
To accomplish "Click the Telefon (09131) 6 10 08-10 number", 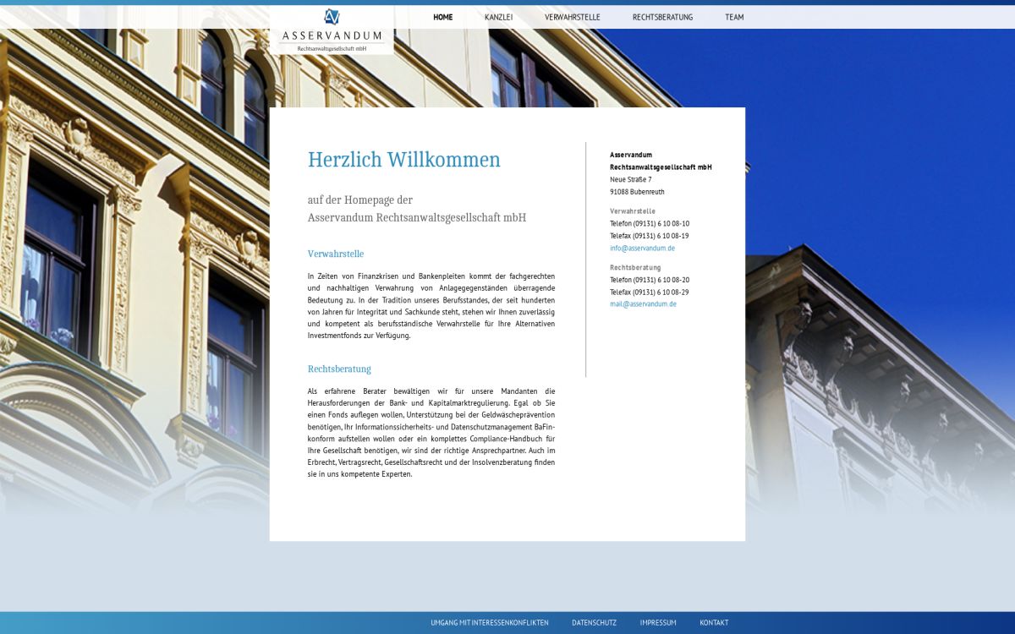I will [x=648, y=223].
